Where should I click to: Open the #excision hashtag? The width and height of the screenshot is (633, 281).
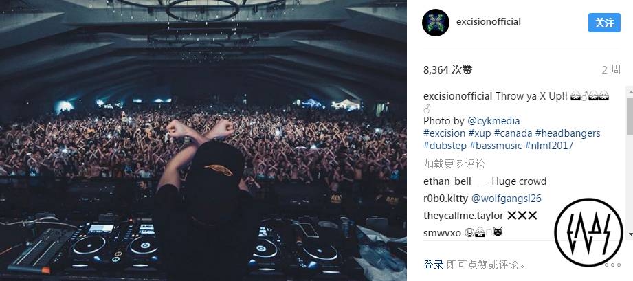coord(444,133)
